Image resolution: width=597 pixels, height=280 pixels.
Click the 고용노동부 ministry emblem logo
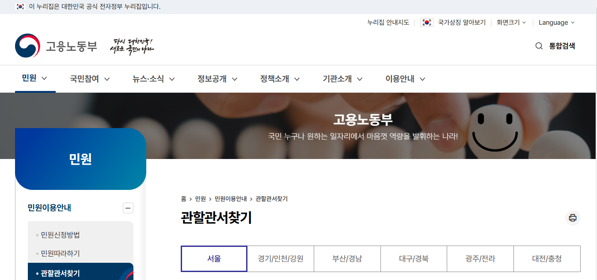coord(27,45)
